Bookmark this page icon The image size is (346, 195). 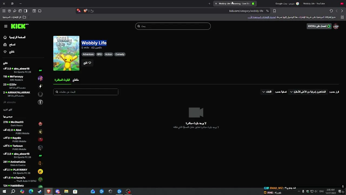pyautogui.click(x=274, y=11)
